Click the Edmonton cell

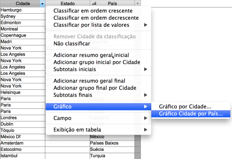(x=23, y=23)
